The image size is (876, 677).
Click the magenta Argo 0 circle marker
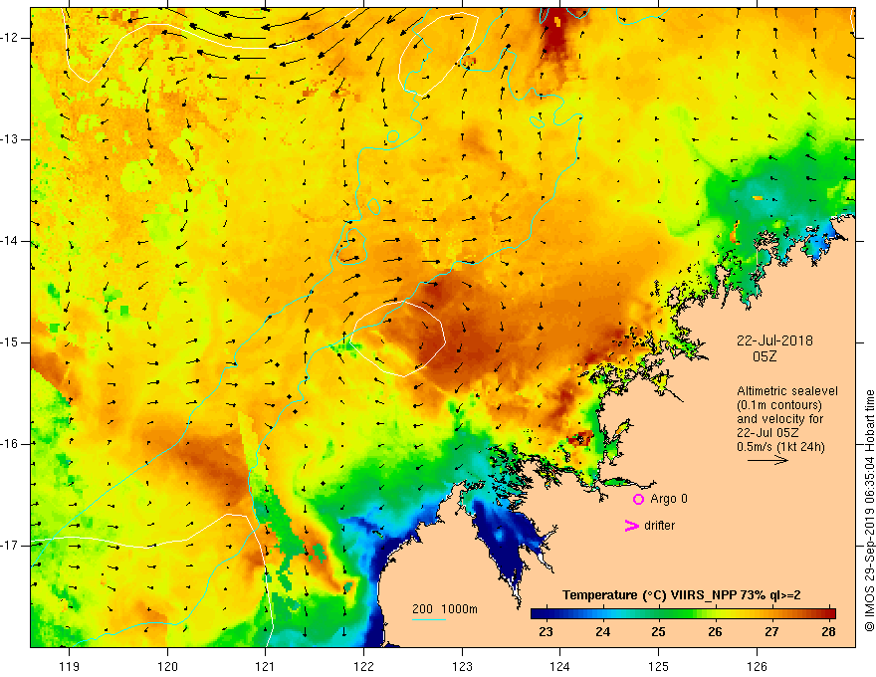pyautogui.click(x=638, y=500)
